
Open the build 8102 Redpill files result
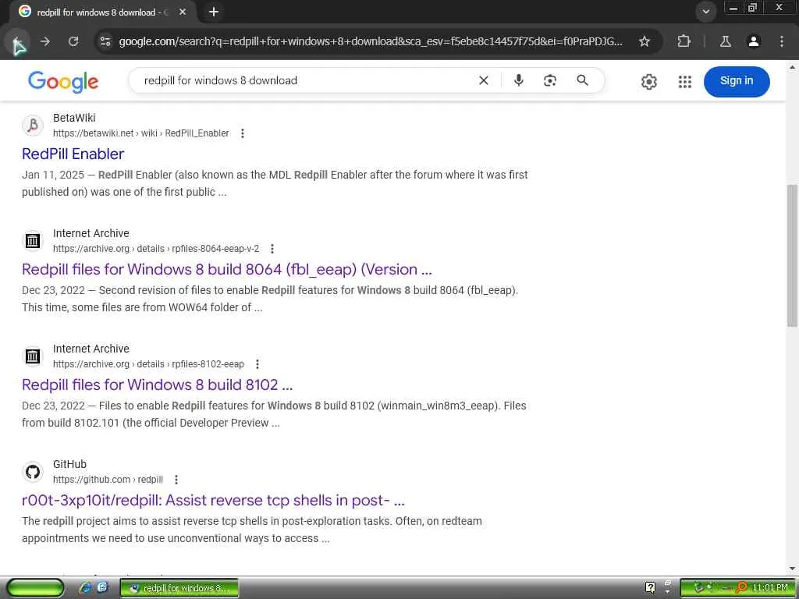[x=157, y=385]
